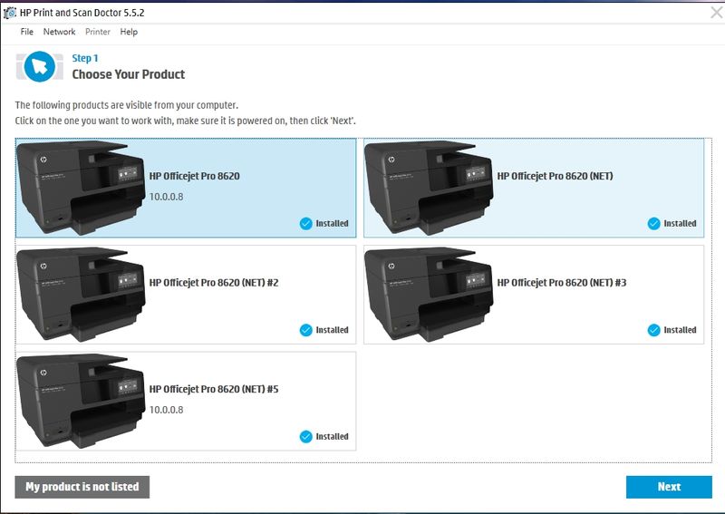Image resolution: width=725 pixels, height=514 pixels.
Task: Open the Network menu
Action: click(x=59, y=32)
